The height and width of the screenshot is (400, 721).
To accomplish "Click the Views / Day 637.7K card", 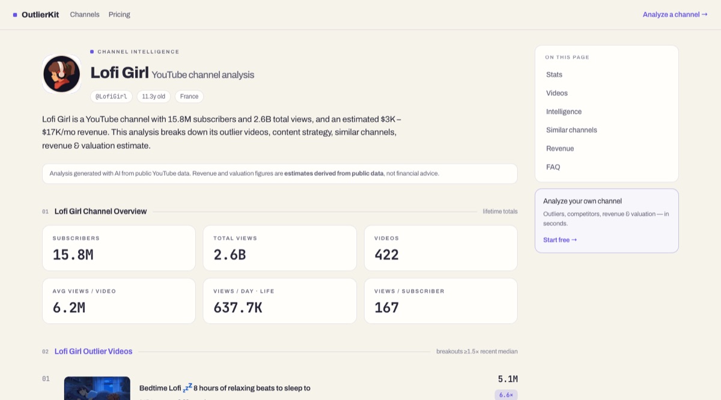I will pos(280,301).
